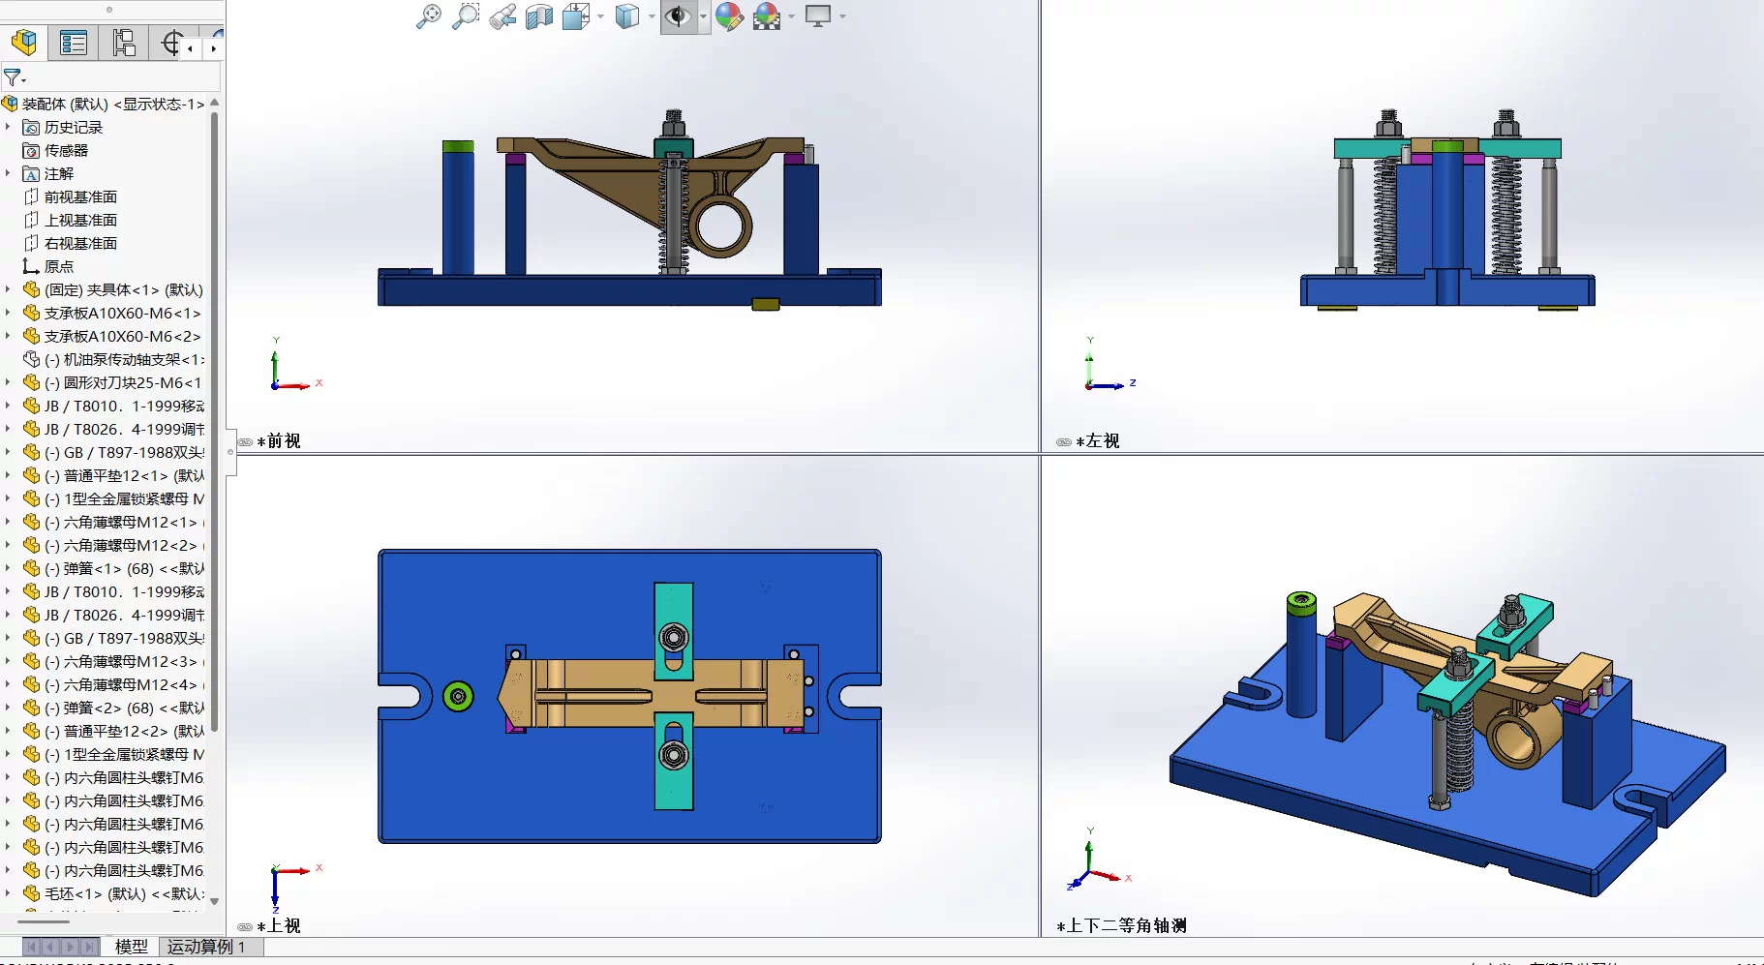Select the 传感器 tree item
This screenshot has width=1764, height=965.
(66, 150)
